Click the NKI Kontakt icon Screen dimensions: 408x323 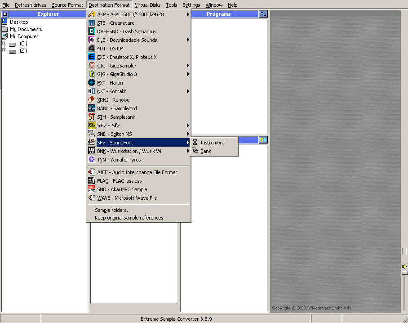[x=92, y=91]
